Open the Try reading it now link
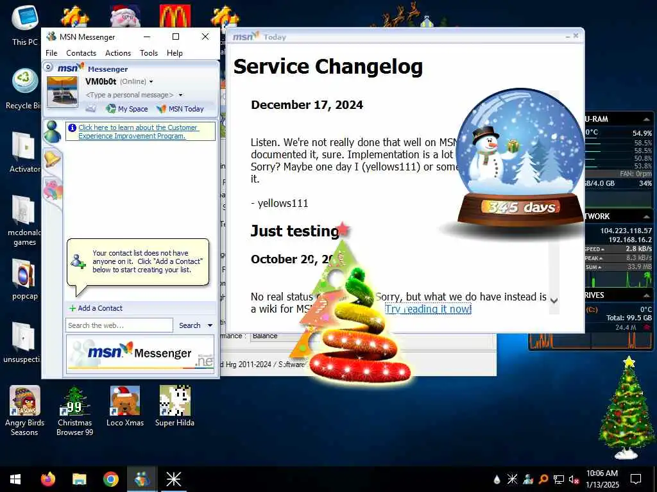This screenshot has height=492, width=657. pyautogui.click(x=428, y=309)
